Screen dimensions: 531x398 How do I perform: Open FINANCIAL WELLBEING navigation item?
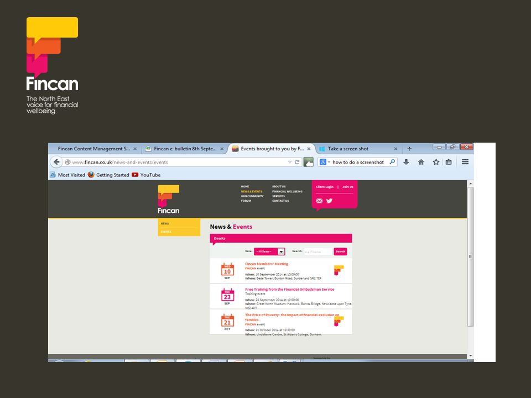[287, 192]
